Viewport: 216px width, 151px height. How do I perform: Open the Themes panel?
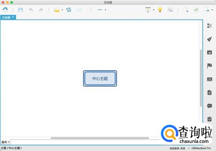point(210,79)
